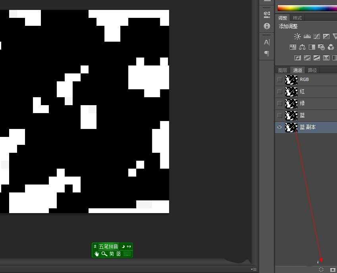Add a Curves adjustment

point(316,37)
